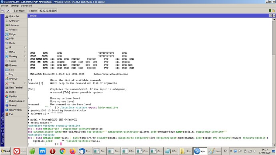The width and height of the screenshot is (276, 155).
Task: Close the Terminal window
Action: [x=274, y=16]
